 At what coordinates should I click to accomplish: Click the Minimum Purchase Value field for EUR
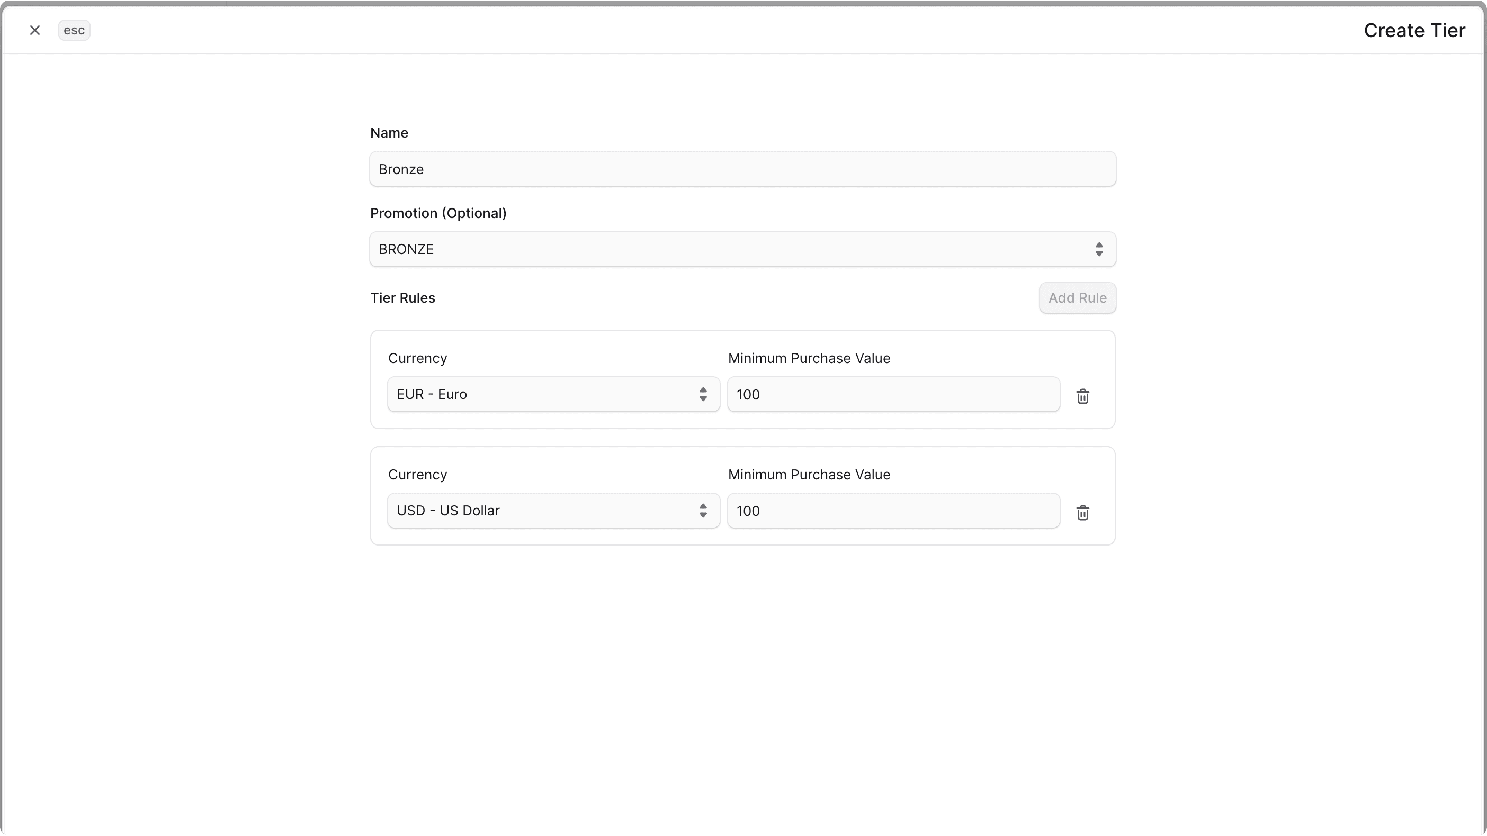tap(893, 394)
